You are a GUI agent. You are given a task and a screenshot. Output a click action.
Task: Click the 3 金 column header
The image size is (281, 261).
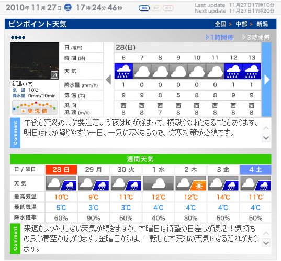tap(223, 169)
